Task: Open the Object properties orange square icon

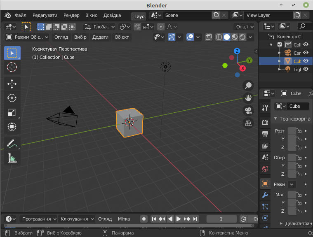Action: click(265, 184)
